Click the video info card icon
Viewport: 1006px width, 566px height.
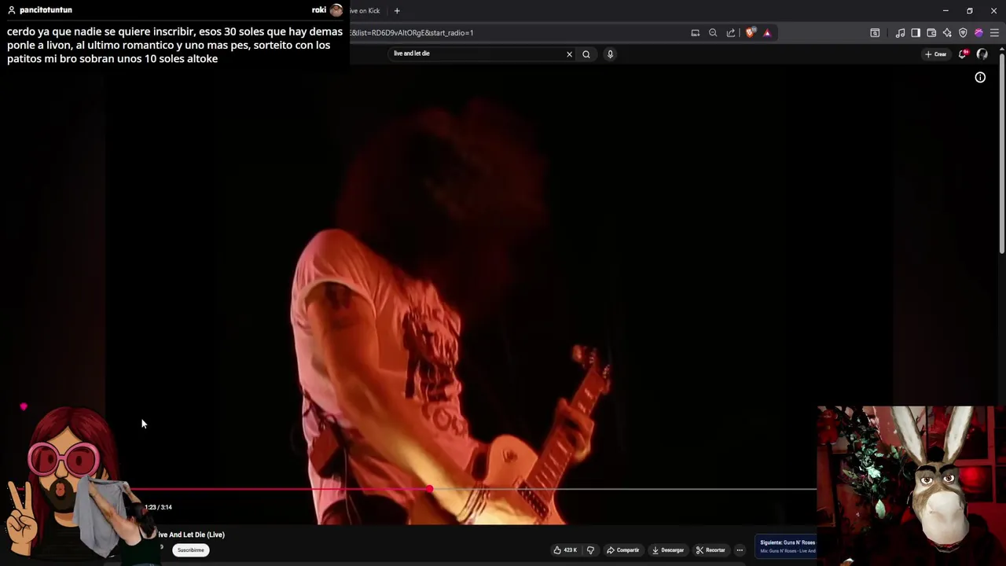(x=980, y=77)
